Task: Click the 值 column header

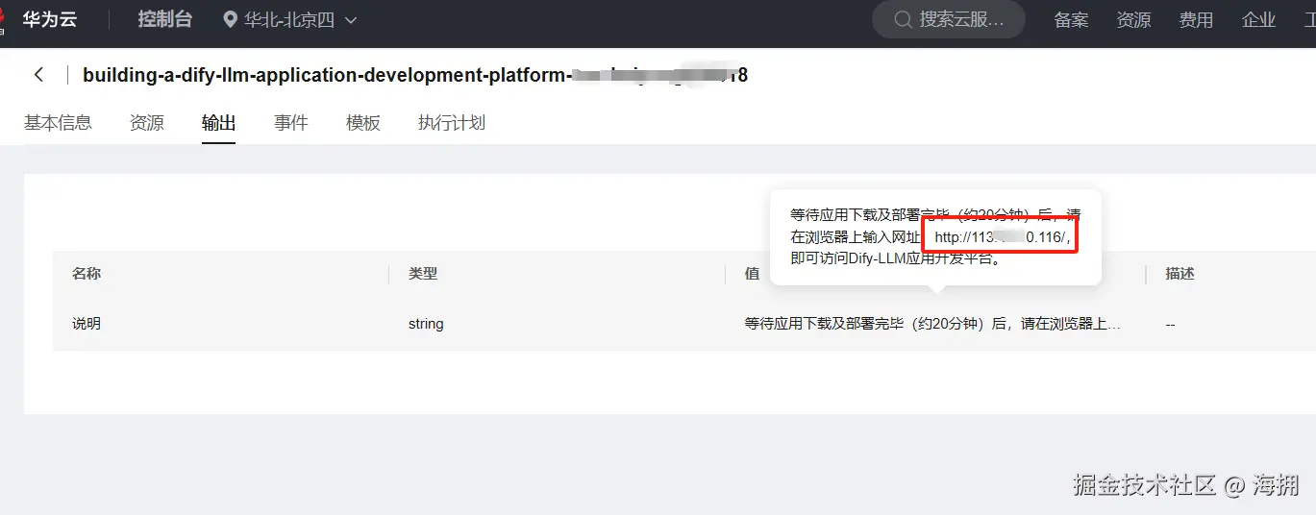Action: (752, 274)
